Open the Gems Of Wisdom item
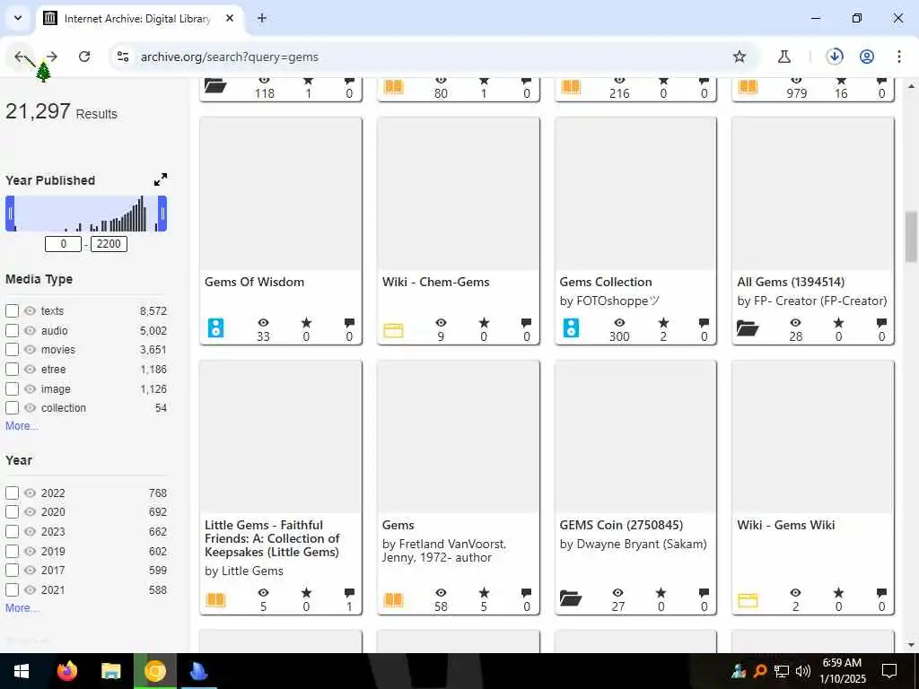The height and width of the screenshot is (689, 919). point(254,282)
